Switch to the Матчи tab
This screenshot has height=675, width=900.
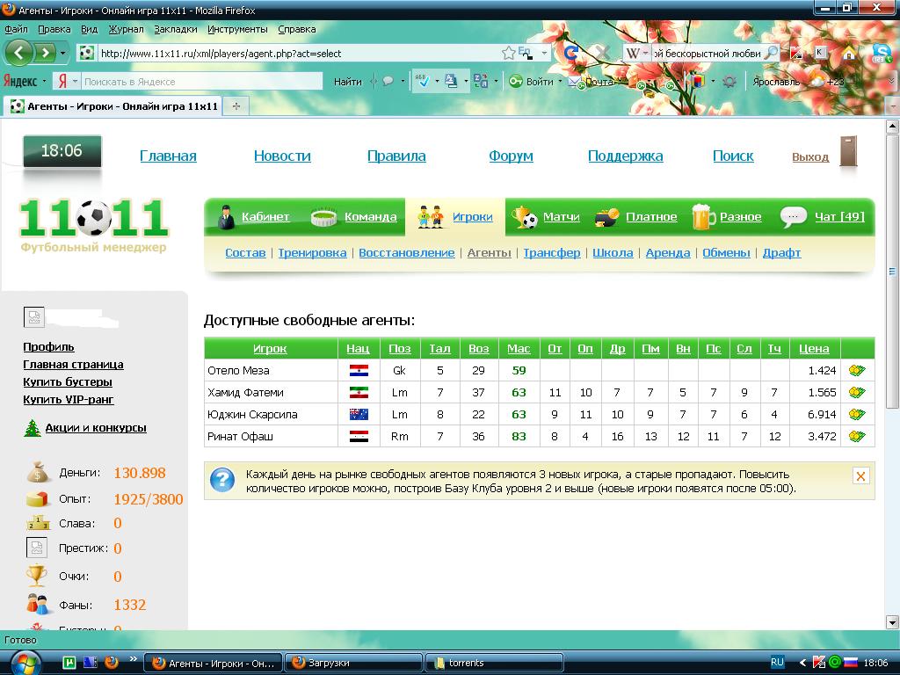click(x=560, y=217)
